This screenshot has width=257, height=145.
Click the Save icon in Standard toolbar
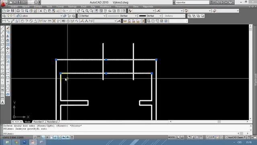point(12,11)
